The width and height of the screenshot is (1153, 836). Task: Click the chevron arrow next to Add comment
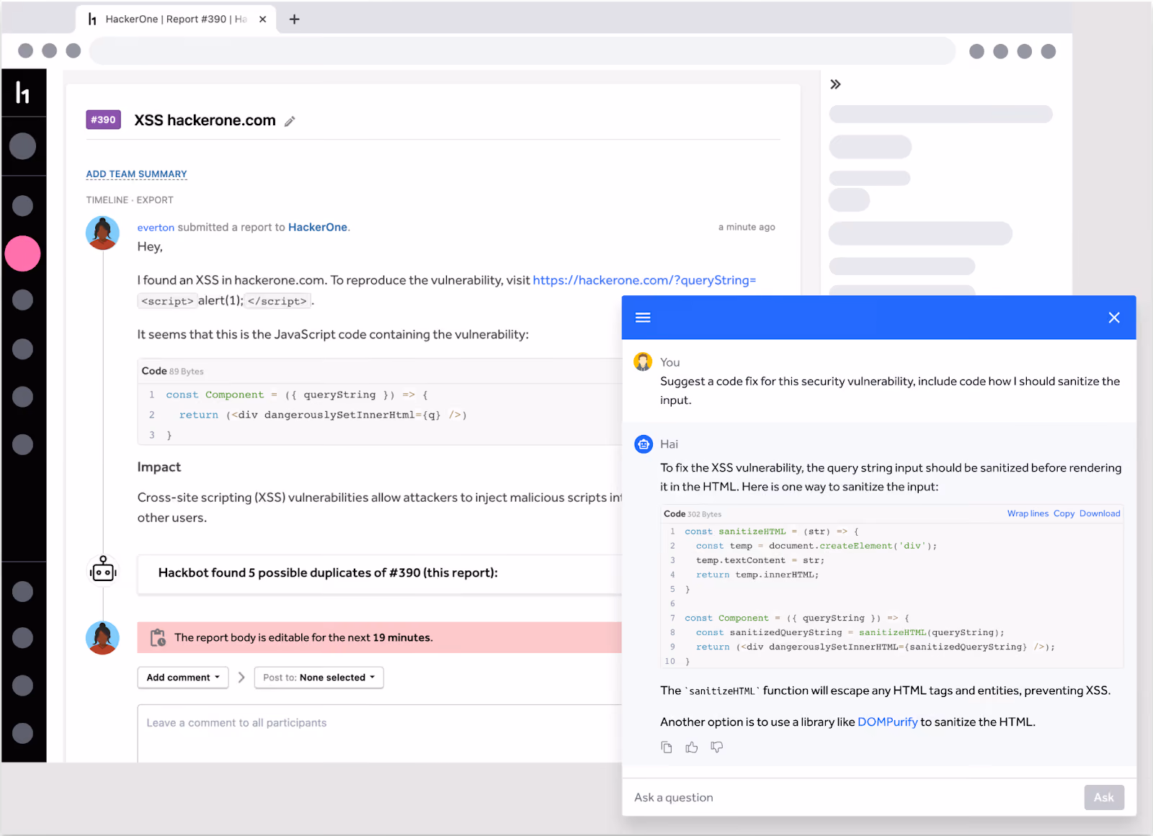tap(241, 678)
